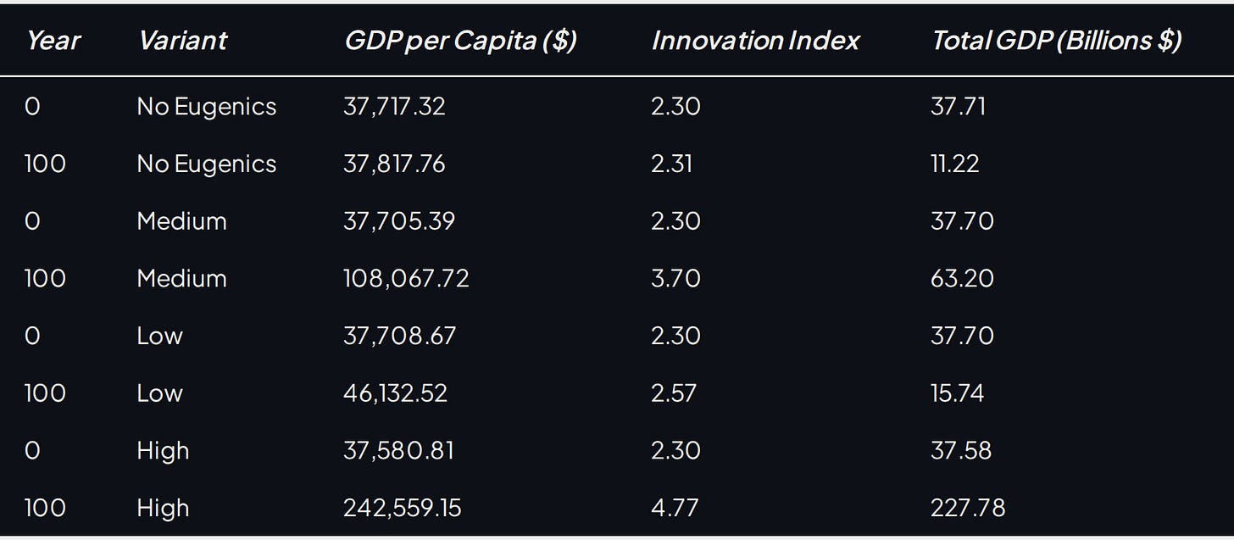Click the 3.70 innovation index value
Image resolution: width=1234 pixels, height=540 pixels.
click(676, 279)
